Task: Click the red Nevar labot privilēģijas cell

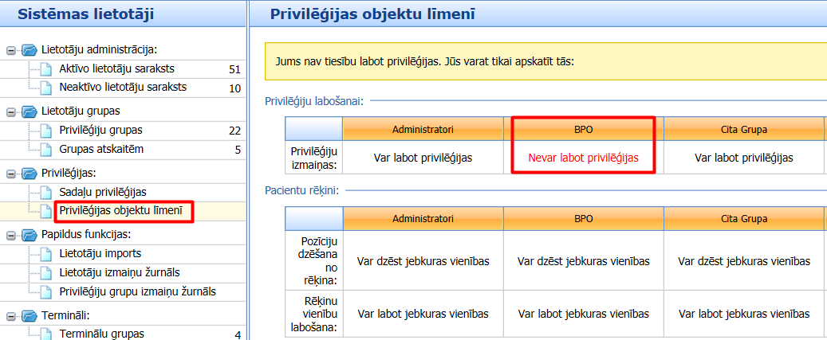Action: pyautogui.click(x=583, y=158)
